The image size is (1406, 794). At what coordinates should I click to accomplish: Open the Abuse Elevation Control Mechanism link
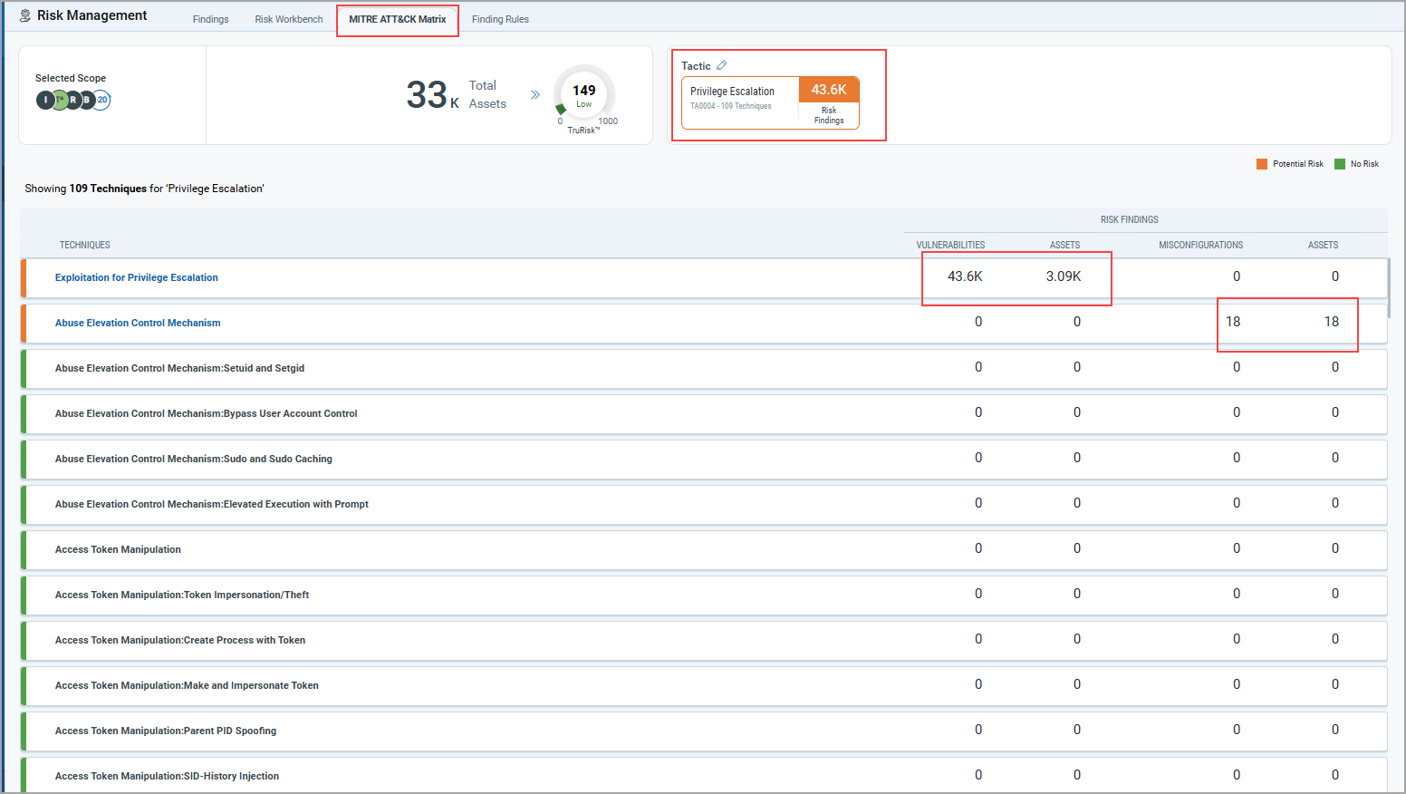[138, 323]
